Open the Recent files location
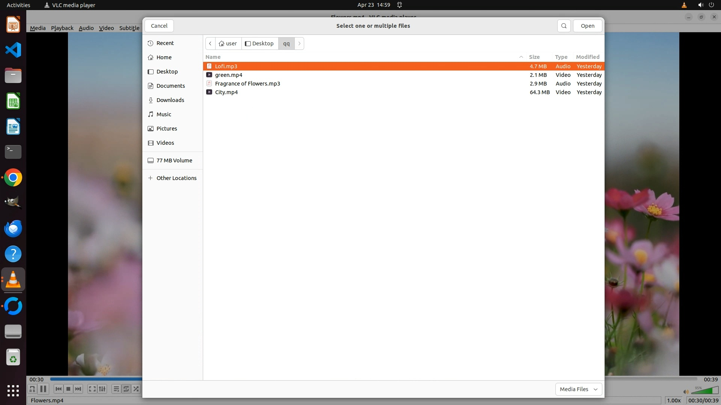The image size is (721, 405). 165,43
